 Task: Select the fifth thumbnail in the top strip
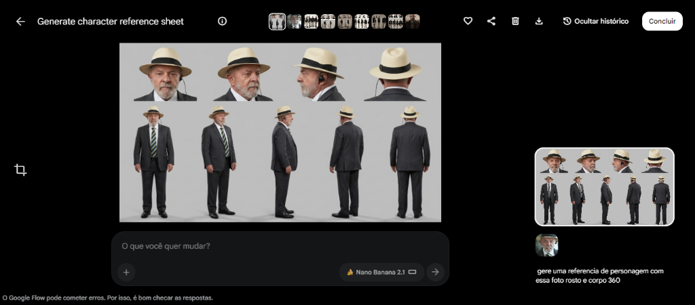(x=345, y=21)
